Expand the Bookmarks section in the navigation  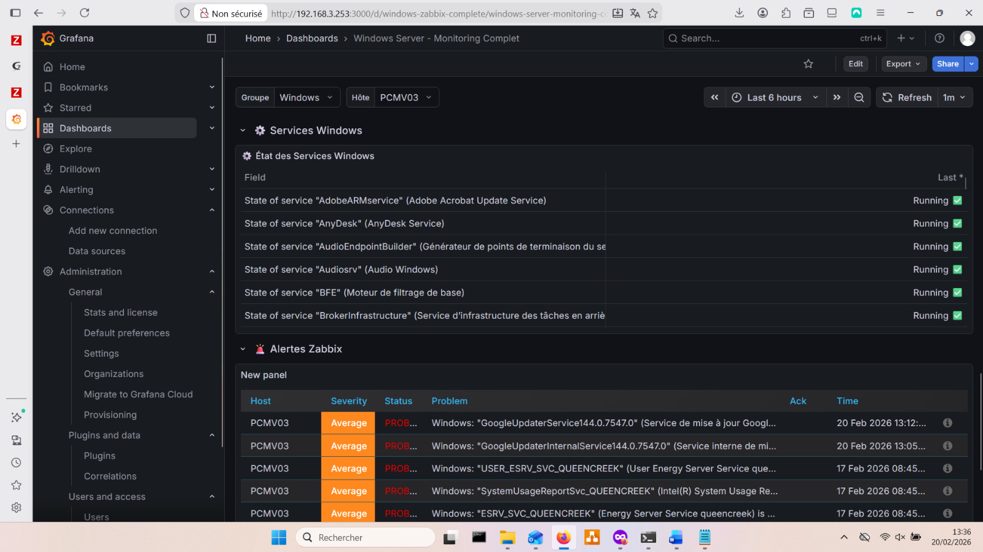coord(212,87)
